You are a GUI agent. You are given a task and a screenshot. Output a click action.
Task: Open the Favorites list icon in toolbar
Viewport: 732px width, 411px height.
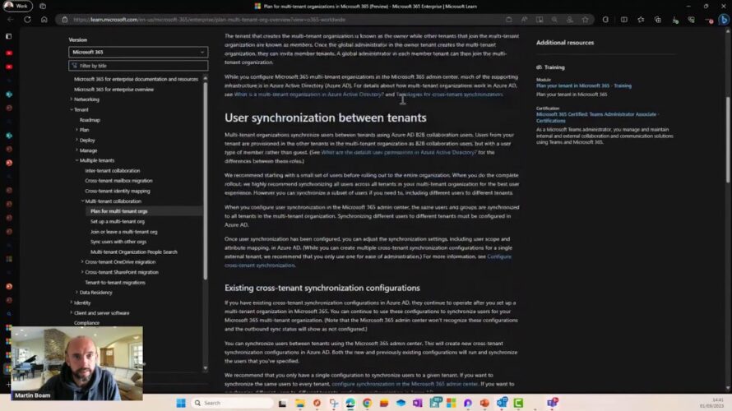click(x=641, y=20)
